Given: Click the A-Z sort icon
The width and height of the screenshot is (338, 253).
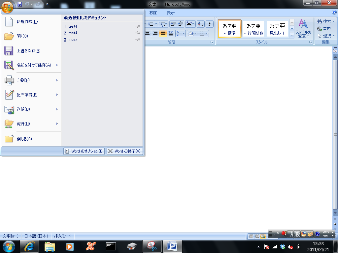Looking at the screenshot, I should click(200, 24).
